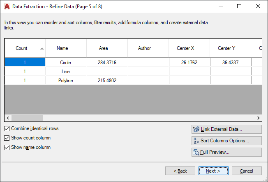Uncheck Show count column
Viewport: 268px width, 182px height.
(x=7, y=138)
